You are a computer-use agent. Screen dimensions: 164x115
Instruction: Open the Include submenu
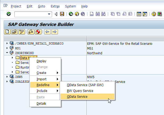pos(45,91)
